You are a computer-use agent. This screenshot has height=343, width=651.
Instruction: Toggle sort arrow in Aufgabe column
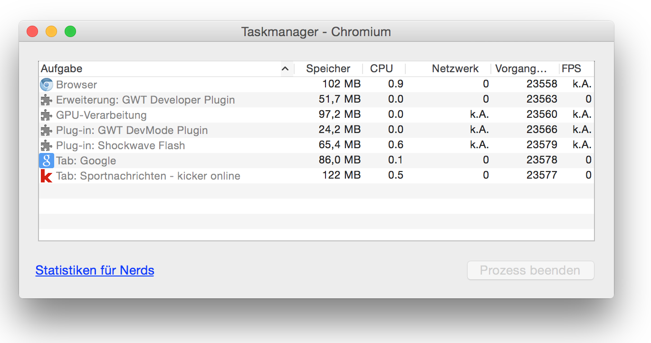pyautogui.click(x=285, y=69)
